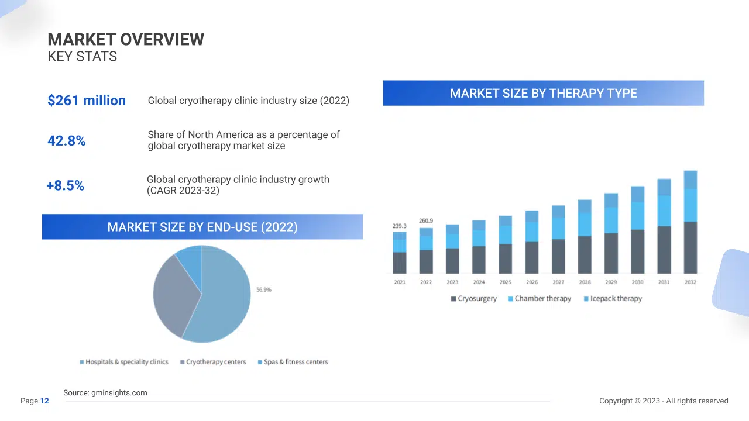Click the 2032 axis label
The height and width of the screenshot is (421, 749).
(690, 282)
